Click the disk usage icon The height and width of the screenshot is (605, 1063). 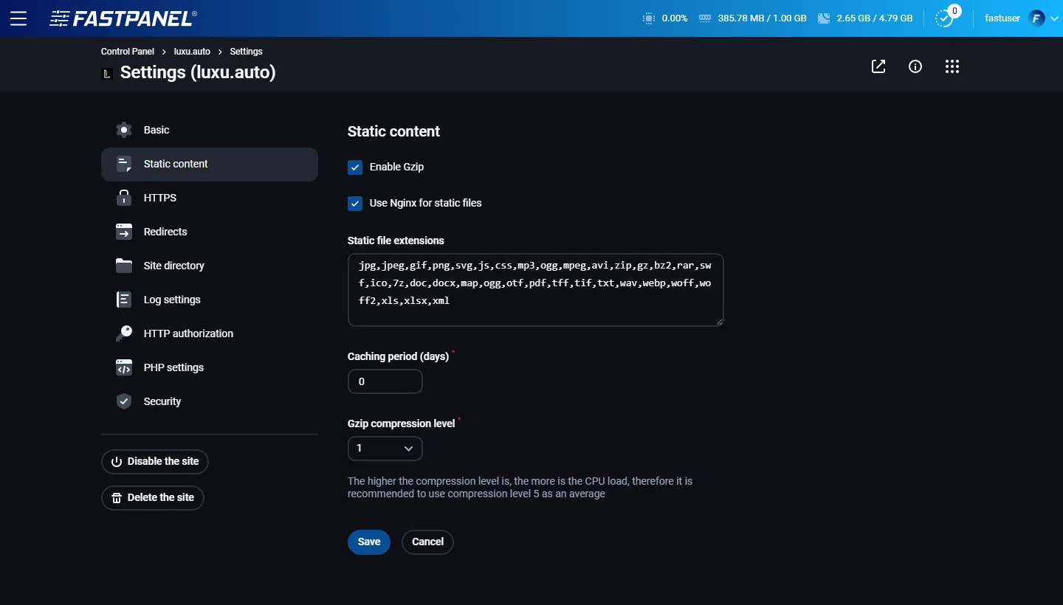coord(825,18)
